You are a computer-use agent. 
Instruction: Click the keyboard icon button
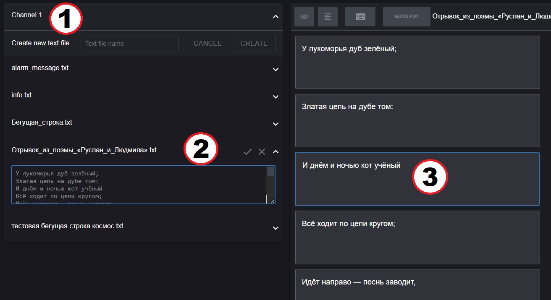pos(360,16)
